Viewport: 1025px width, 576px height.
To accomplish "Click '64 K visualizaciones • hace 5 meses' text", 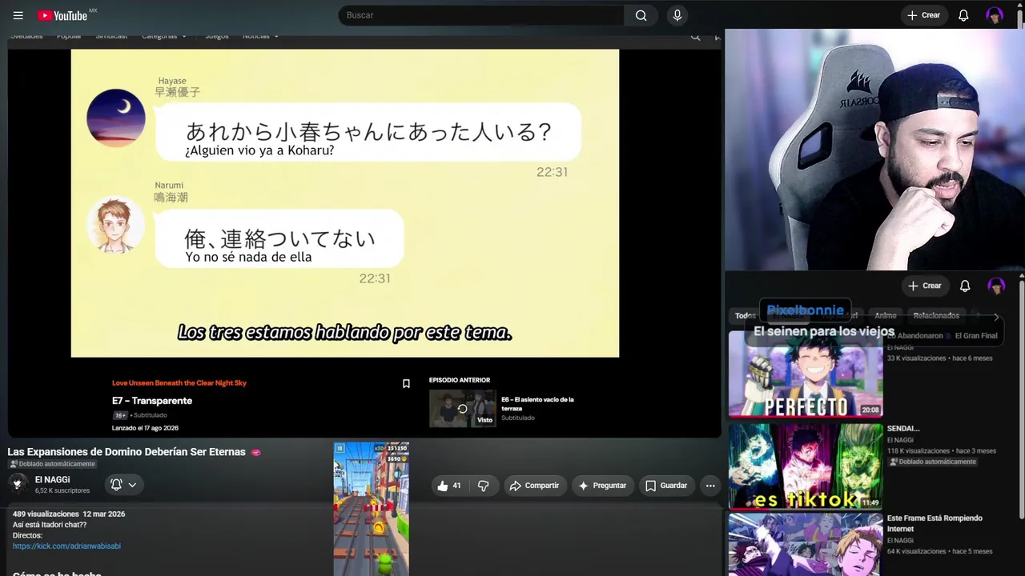I will click(940, 551).
